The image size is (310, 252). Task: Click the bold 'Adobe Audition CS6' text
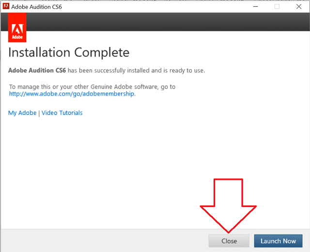pos(37,70)
